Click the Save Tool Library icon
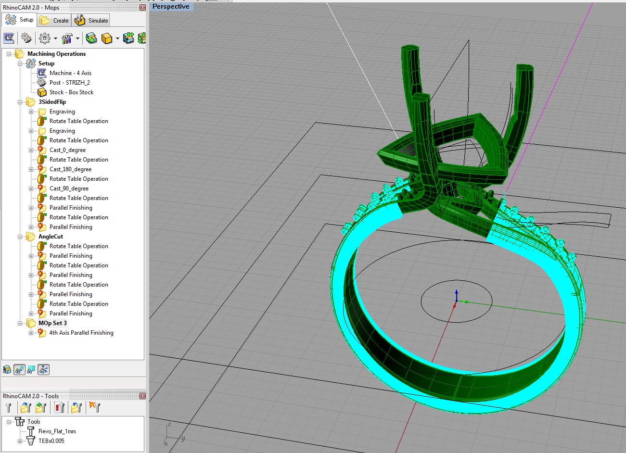Image resolution: width=626 pixels, height=453 pixels. click(41, 408)
